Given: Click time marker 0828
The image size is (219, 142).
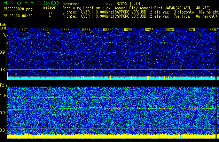Looking at the screenshot, I should coord(170,30).
